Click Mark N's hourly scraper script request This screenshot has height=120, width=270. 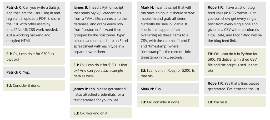pyautogui.click(x=168, y=32)
